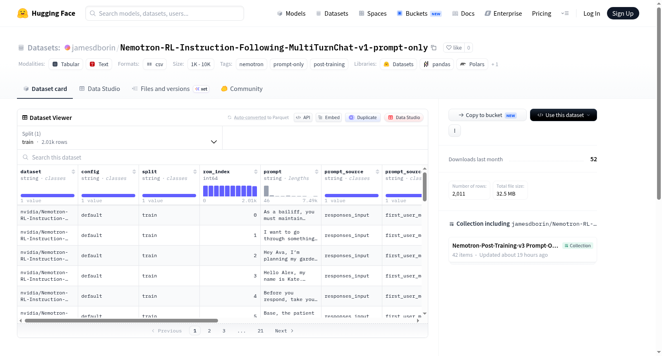
Task: Click the sort icon on dataset column
Action: [x=73, y=172]
